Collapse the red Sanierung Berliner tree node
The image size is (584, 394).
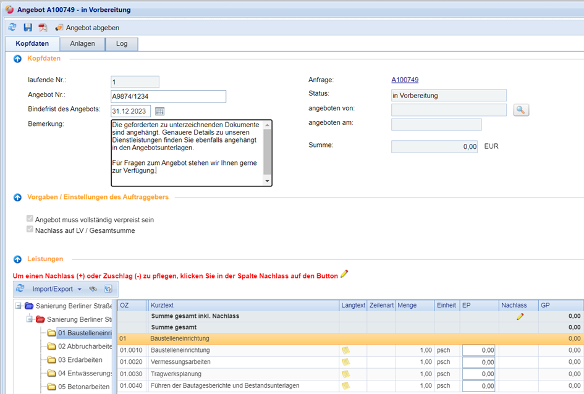tap(30, 319)
